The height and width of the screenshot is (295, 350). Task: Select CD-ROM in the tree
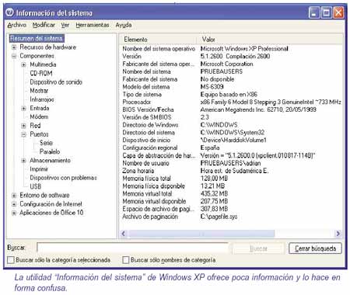click(41, 73)
